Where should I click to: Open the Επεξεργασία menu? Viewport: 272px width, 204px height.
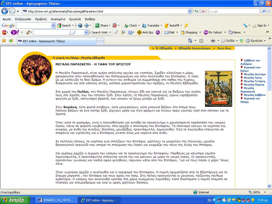click(23, 19)
